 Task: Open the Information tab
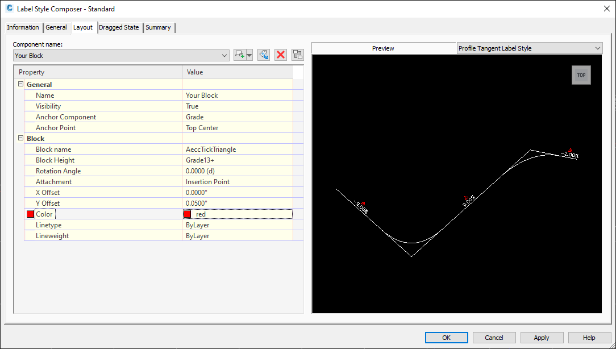point(23,27)
